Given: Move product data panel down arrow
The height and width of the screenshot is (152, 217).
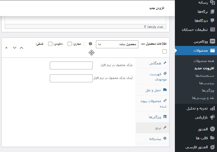Looking at the screenshot, I should (15, 48).
